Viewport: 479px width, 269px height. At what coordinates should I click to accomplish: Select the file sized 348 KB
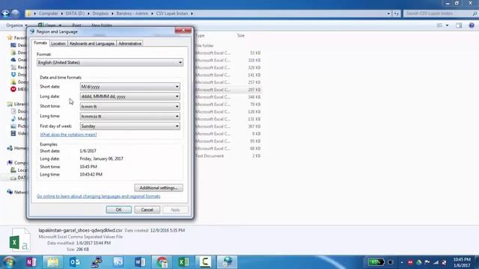tap(228, 97)
